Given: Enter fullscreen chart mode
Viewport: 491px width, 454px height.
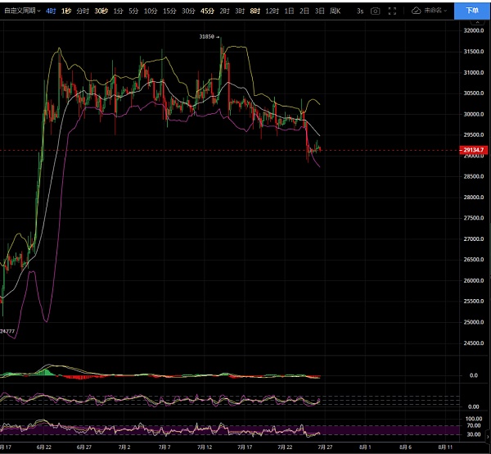Looking at the screenshot, I should 393,11.
